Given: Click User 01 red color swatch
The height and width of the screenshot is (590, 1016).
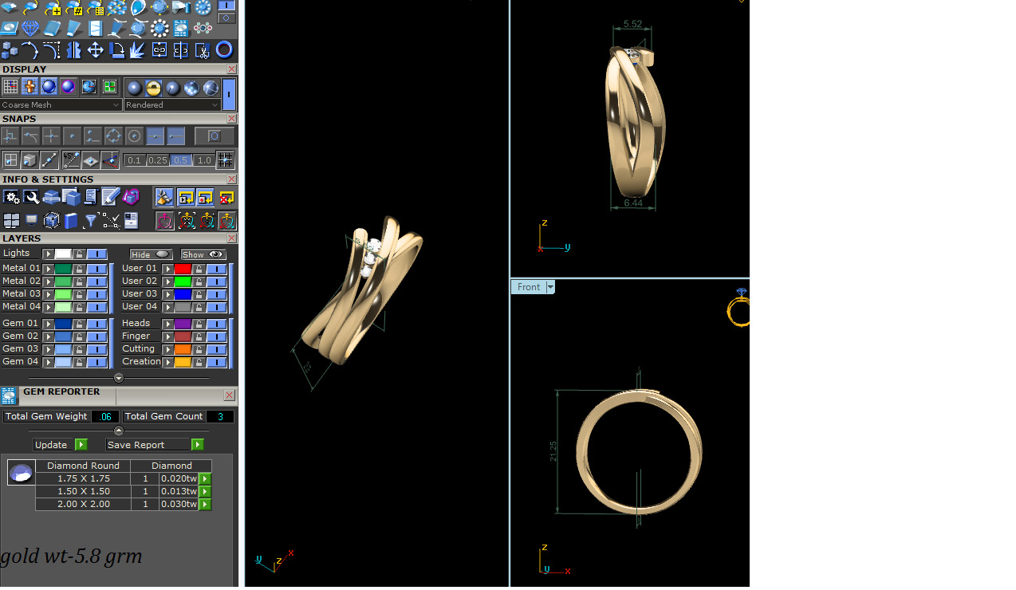Looking at the screenshot, I should (x=183, y=269).
